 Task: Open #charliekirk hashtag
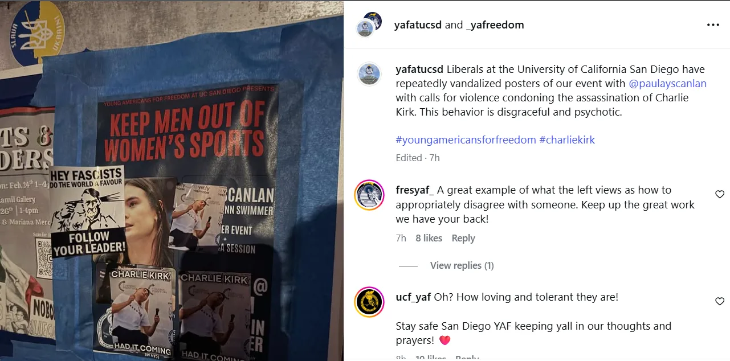pyautogui.click(x=567, y=140)
